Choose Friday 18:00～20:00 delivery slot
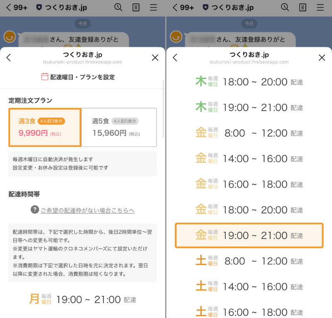 [x=249, y=210]
